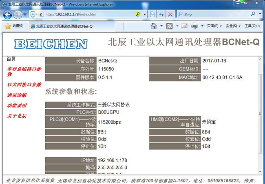Click the firmware version value 0.5.1.4
Image resolution: width=265 pixels, height=184 pixels.
pyautogui.click(x=105, y=77)
